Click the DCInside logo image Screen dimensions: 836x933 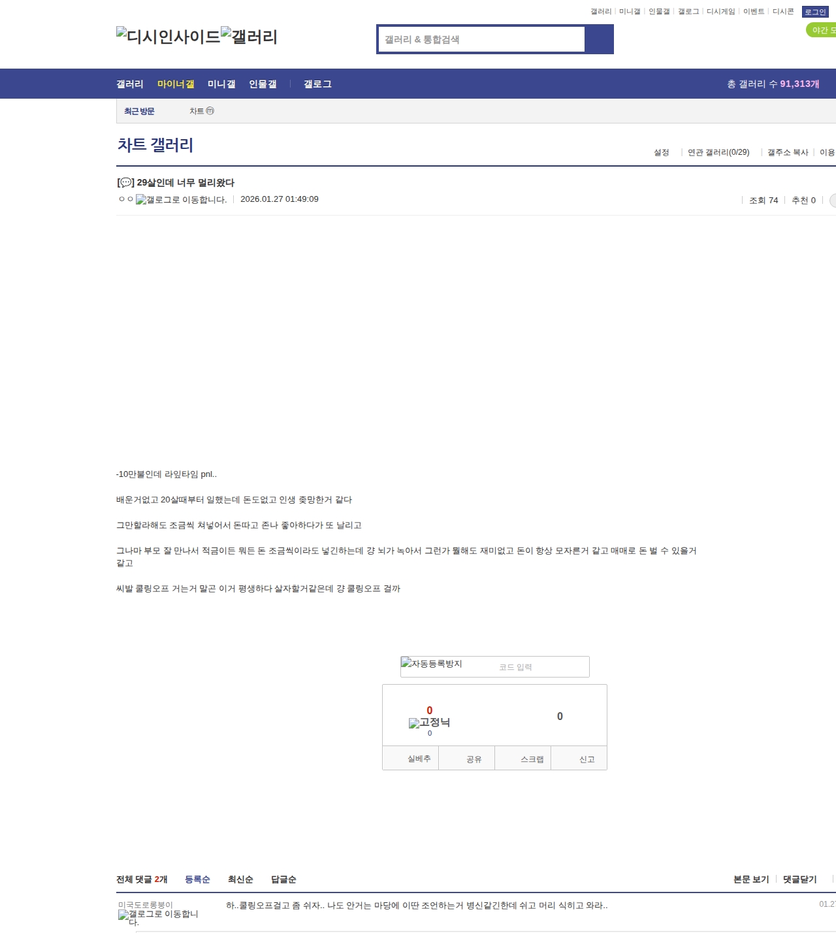(x=168, y=36)
